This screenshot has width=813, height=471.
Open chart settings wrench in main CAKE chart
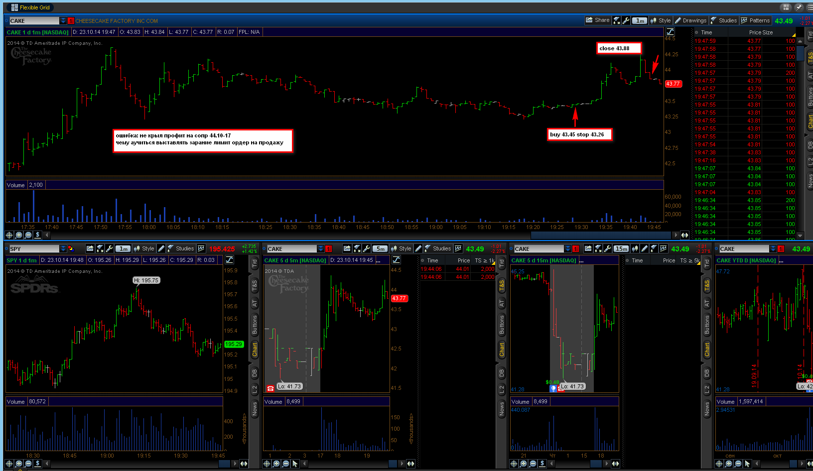[626, 20]
